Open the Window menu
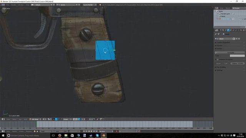 click(x=21, y=5)
